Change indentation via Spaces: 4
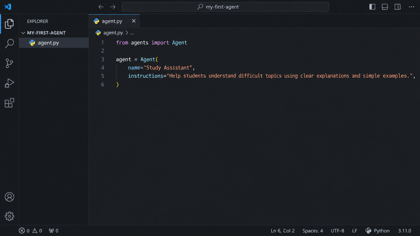This screenshot has width=420, height=236. (x=313, y=231)
